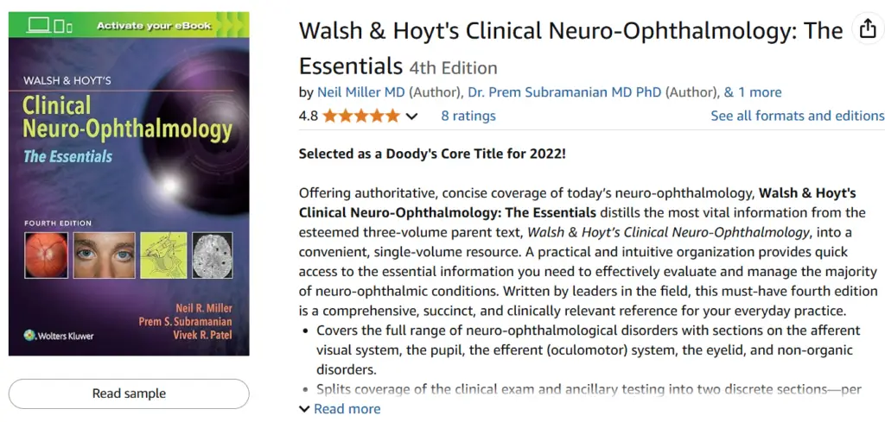Viewport: 885px width, 422px height.
Task: Select the yellow anatomical diagram on the cover
Action: pos(163,255)
